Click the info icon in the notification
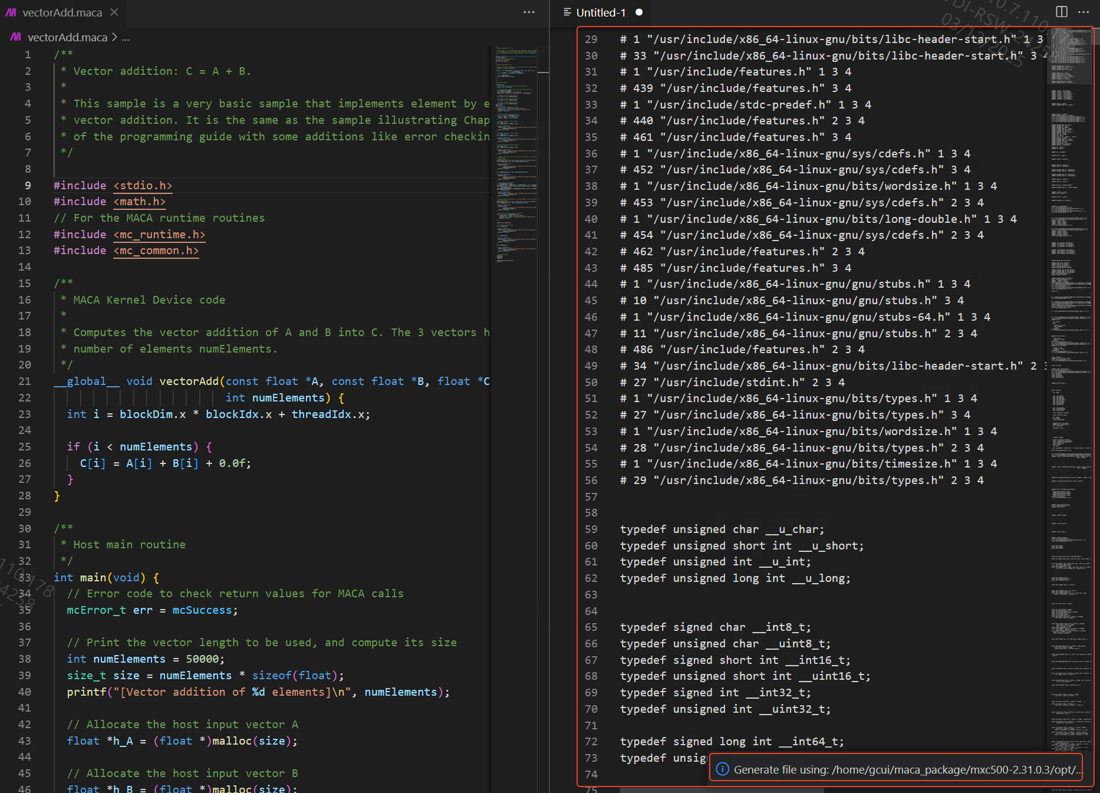The image size is (1100, 793). pyautogui.click(x=722, y=769)
